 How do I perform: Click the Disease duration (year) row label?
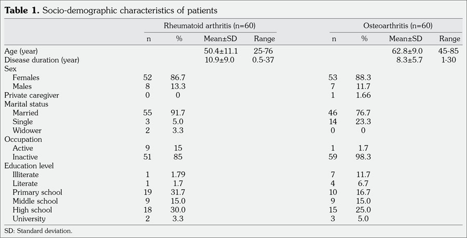42,60
